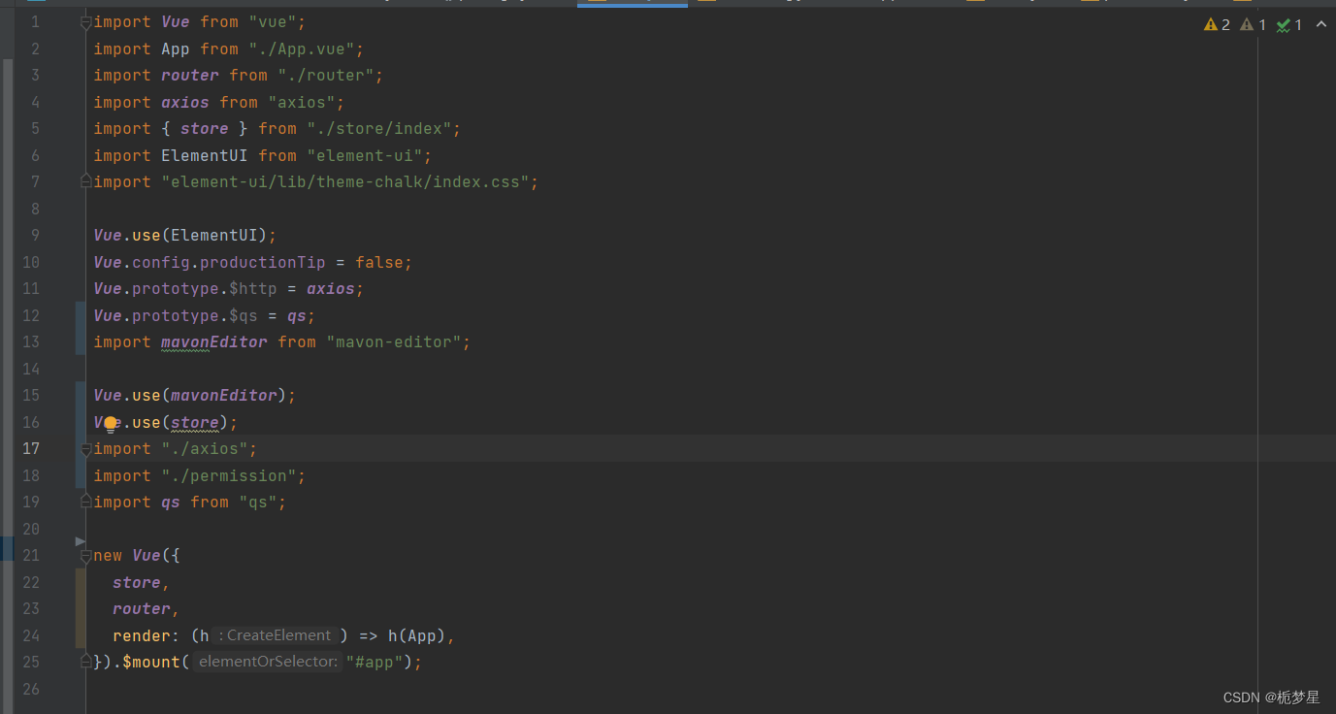Click the "#app" selector string
1336x714 pixels.
point(375,663)
